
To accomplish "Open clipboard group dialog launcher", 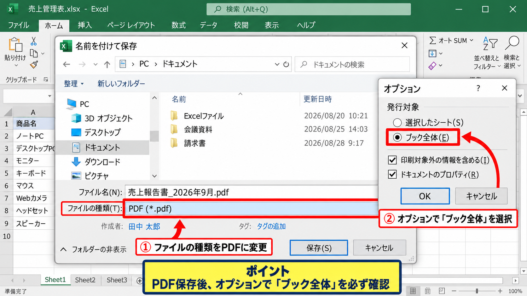I will (x=46, y=80).
